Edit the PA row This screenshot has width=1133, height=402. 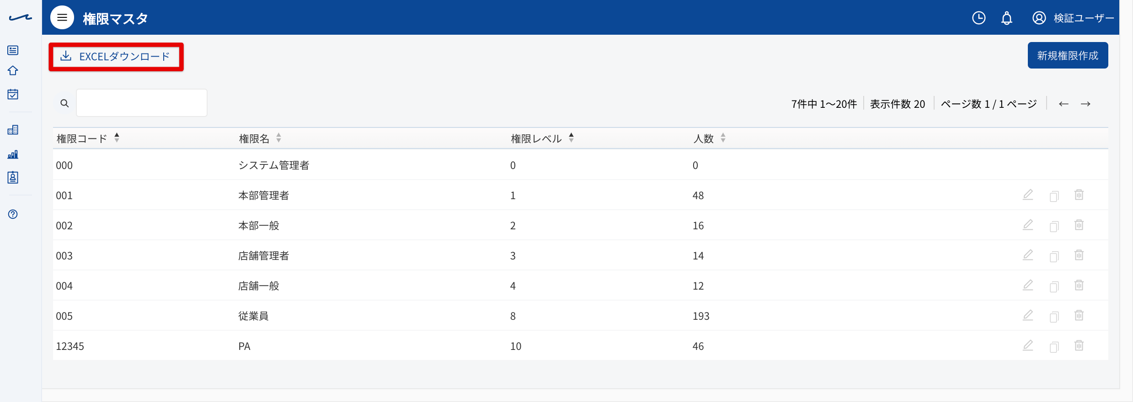(x=1028, y=346)
